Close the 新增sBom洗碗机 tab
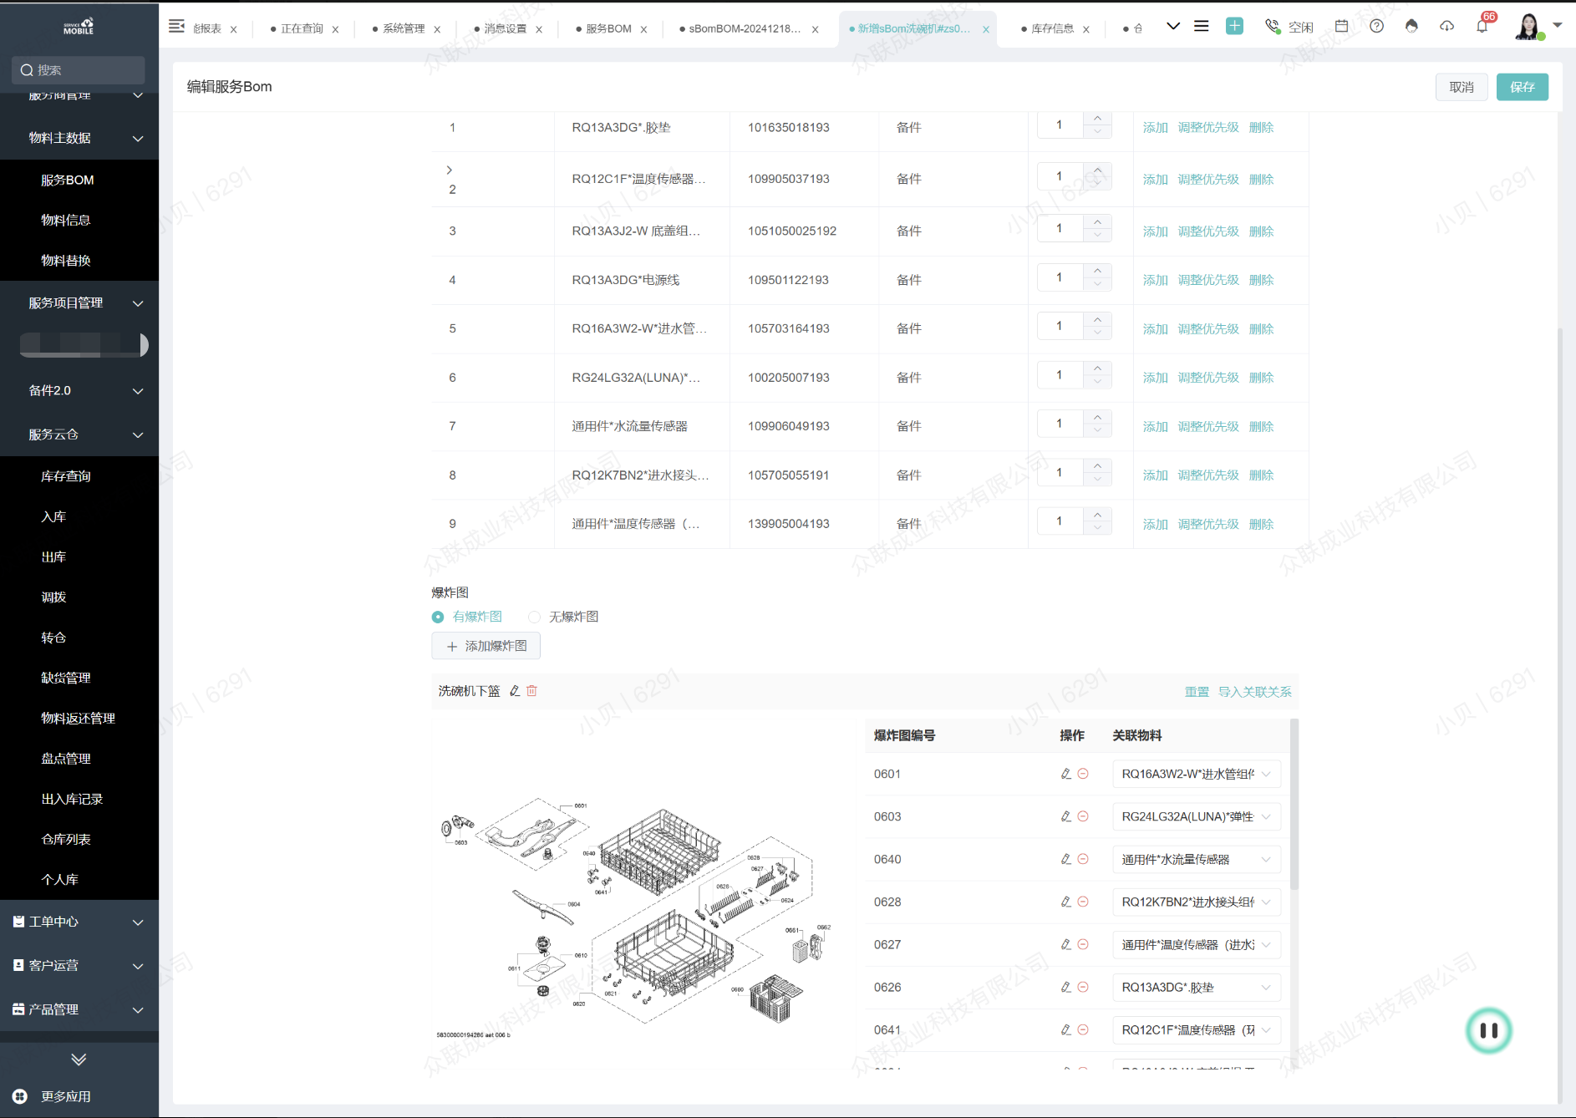 [986, 29]
